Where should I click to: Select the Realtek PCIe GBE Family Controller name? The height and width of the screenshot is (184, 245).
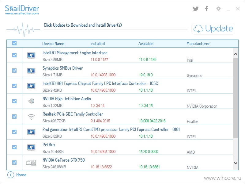point(73,114)
